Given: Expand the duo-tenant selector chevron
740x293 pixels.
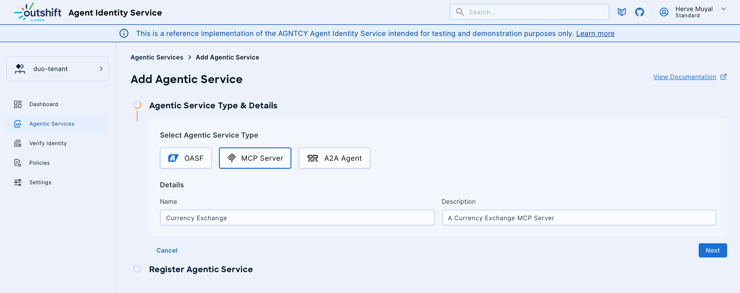Looking at the screenshot, I should [x=101, y=69].
